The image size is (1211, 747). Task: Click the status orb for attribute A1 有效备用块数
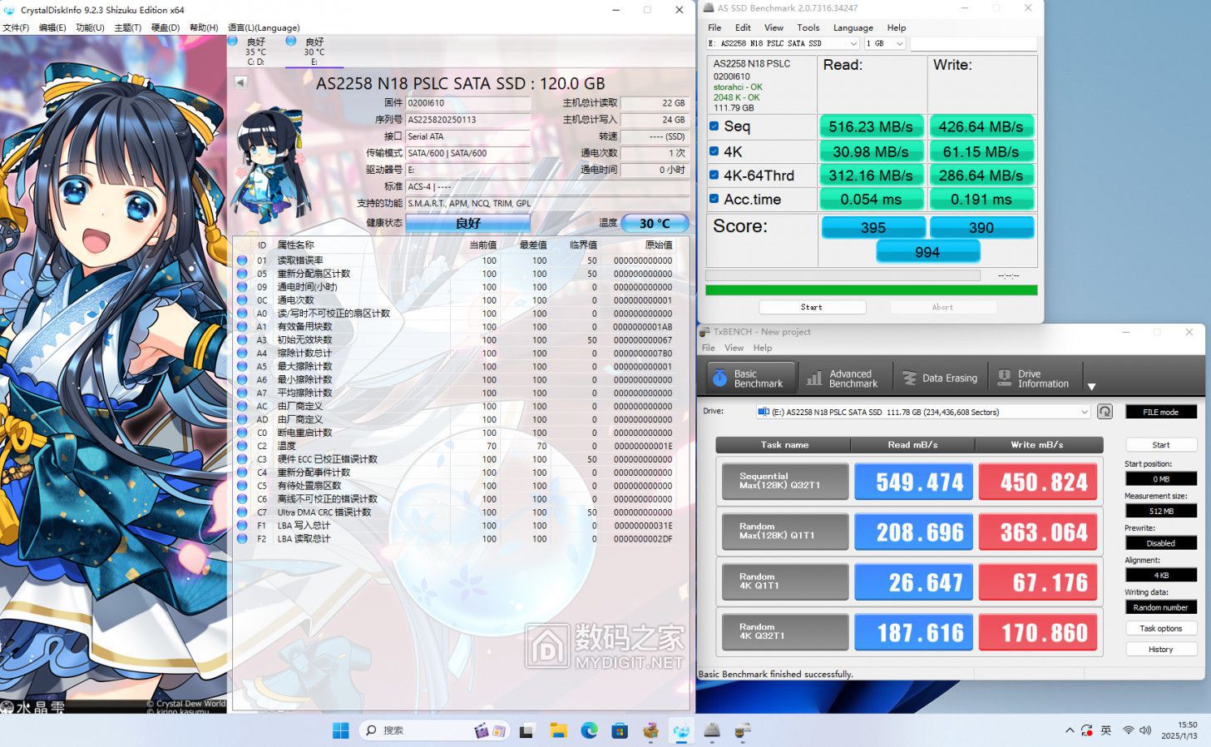click(x=242, y=327)
